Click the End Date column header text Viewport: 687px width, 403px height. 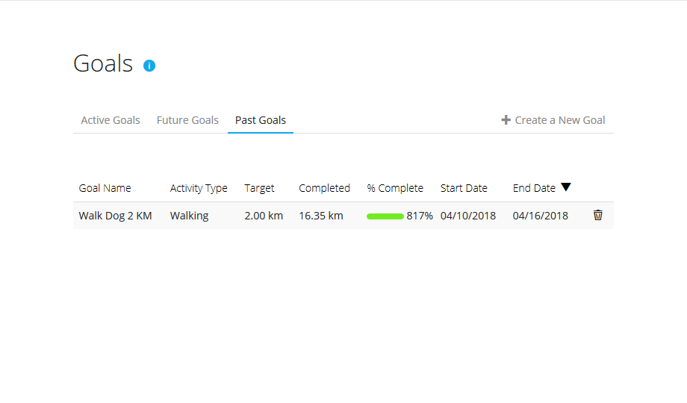(534, 188)
